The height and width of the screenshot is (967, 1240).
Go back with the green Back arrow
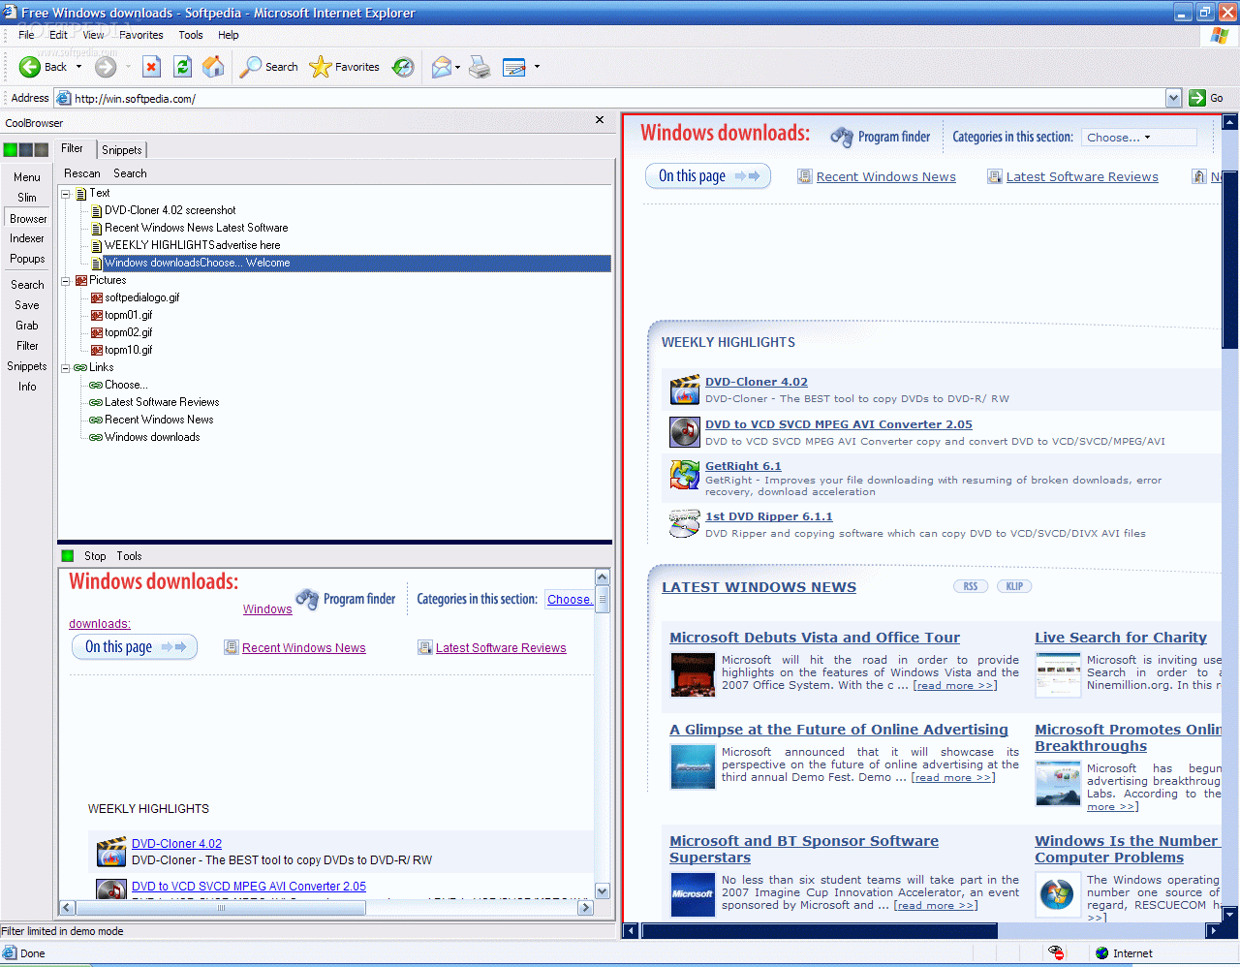click(x=30, y=67)
